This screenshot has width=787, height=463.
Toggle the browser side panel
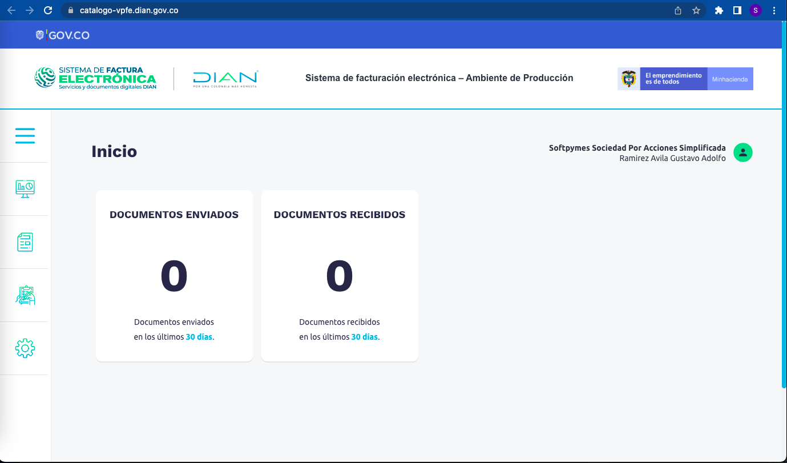click(x=737, y=10)
